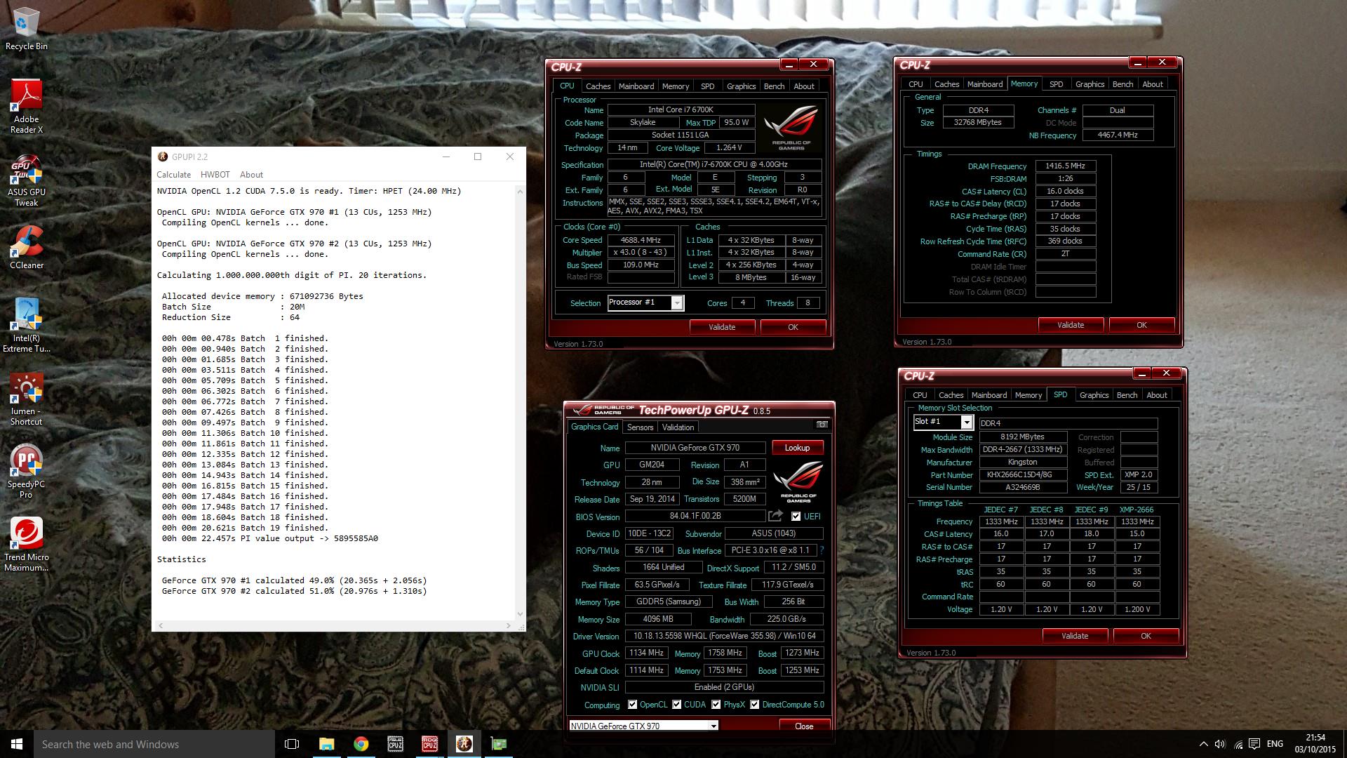Switch to CPU-Z taskbar icon
1347x758 pixels.
coord(395,744)
